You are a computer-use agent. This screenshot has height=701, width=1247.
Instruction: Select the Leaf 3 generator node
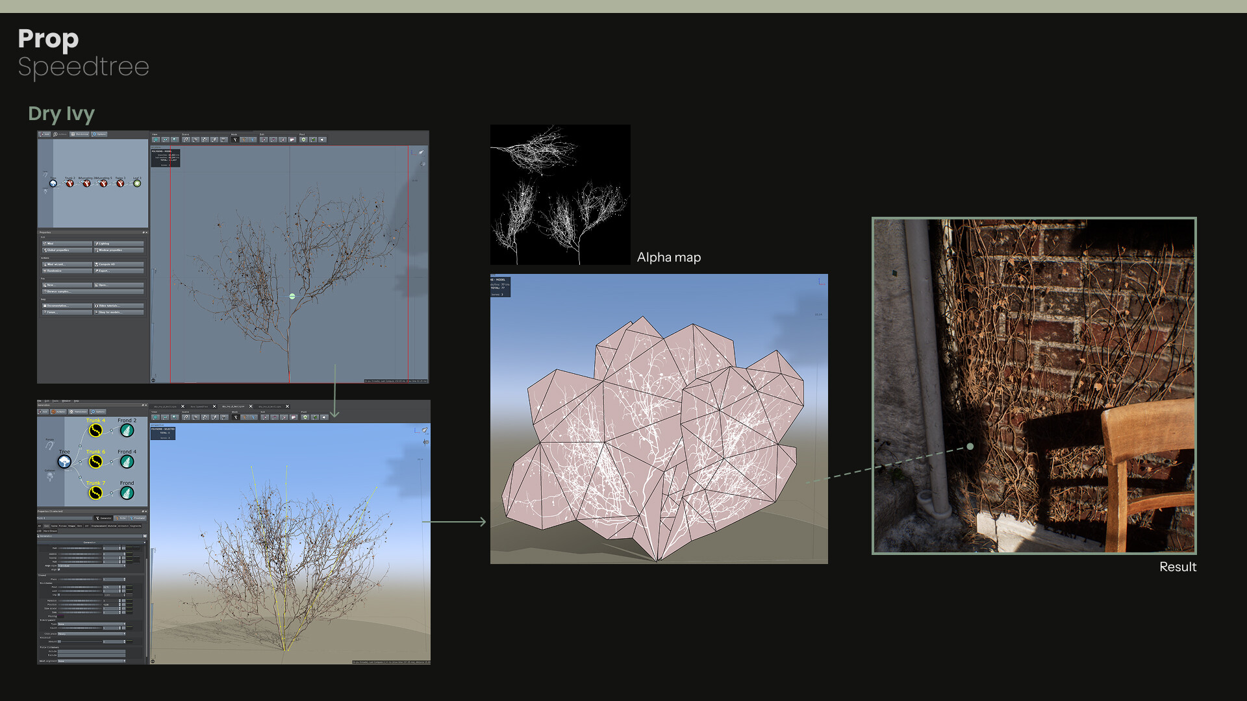(x=137, y=184)
